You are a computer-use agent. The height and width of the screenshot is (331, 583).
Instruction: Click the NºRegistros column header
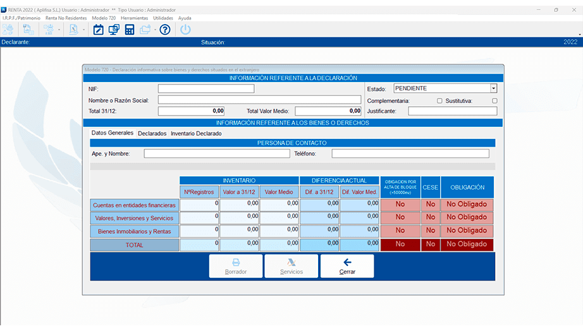pyautogui.click(x=199, y=191)
